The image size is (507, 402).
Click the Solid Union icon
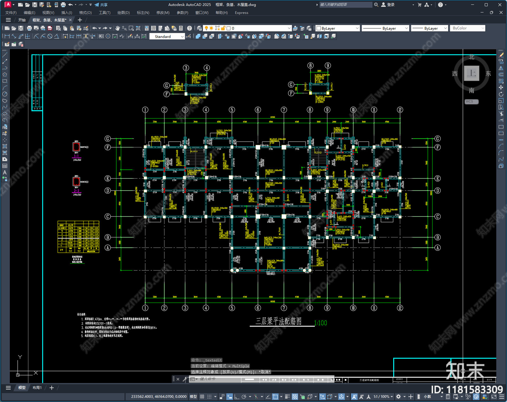pyautogui.click(x=198, y=36)
